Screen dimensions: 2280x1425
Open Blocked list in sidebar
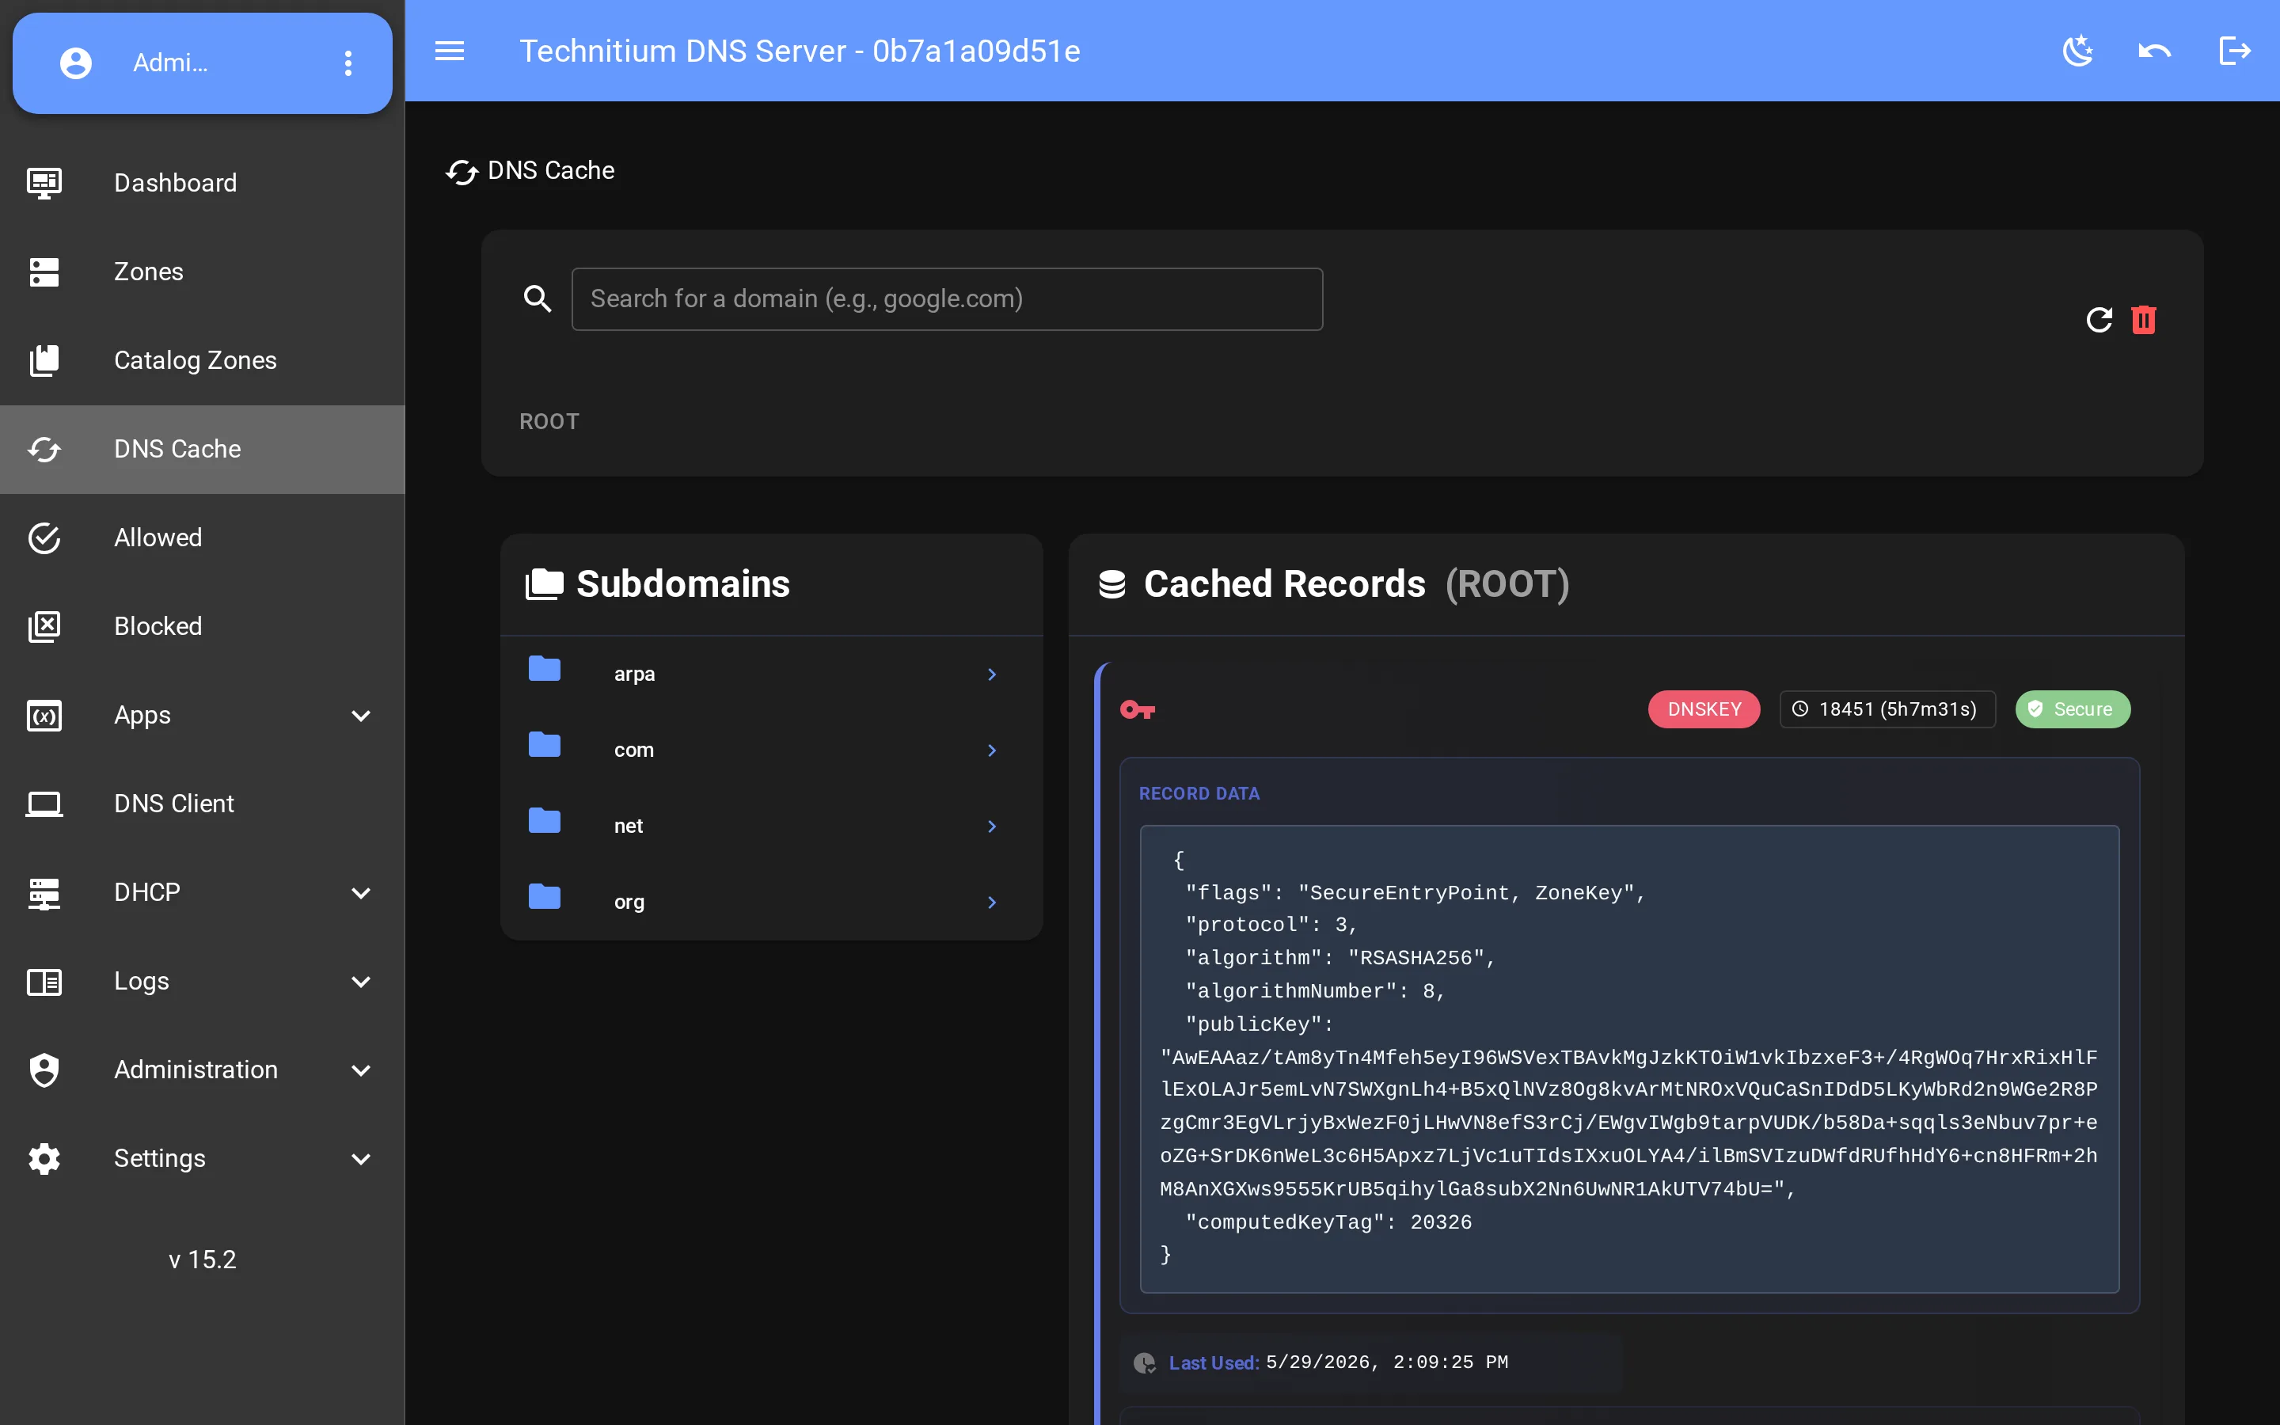(x=203, y=625)
